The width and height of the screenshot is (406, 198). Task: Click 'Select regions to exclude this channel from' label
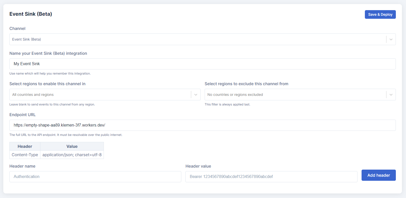coord(247,84)
